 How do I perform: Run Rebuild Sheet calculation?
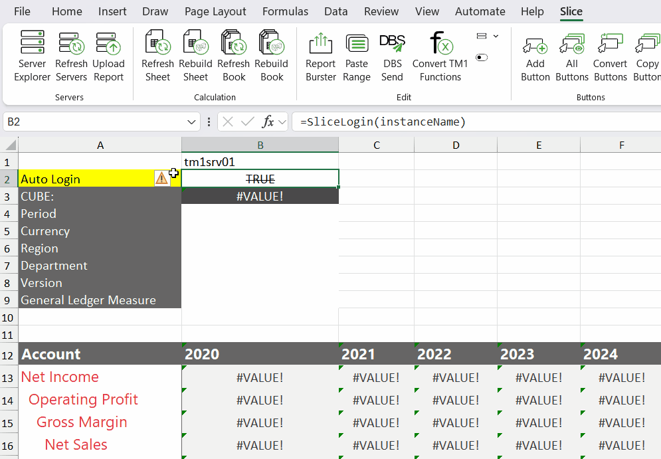pos(195,56)
